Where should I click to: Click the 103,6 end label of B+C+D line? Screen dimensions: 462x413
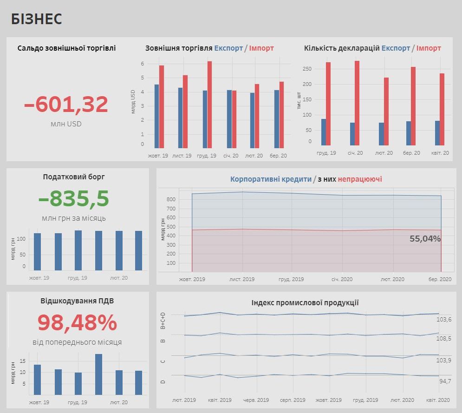pos(443,320)
